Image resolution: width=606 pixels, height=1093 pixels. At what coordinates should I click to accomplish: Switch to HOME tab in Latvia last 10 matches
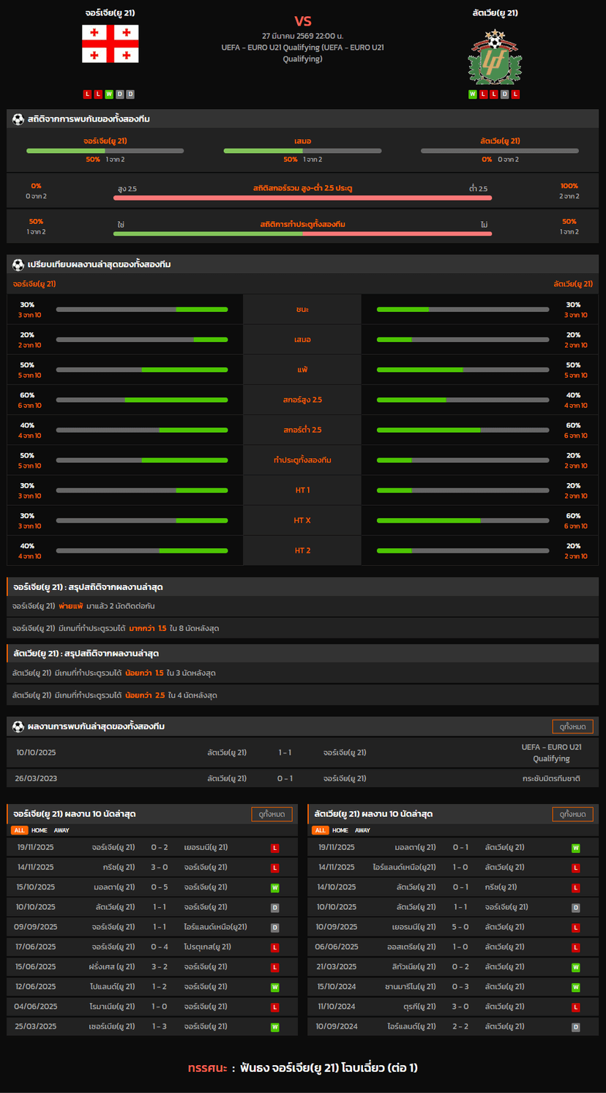pos(340,830)
